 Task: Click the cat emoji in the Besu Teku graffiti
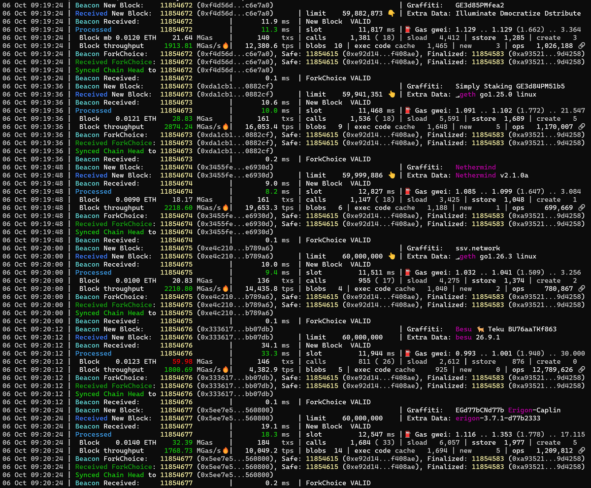coord(482,329)
